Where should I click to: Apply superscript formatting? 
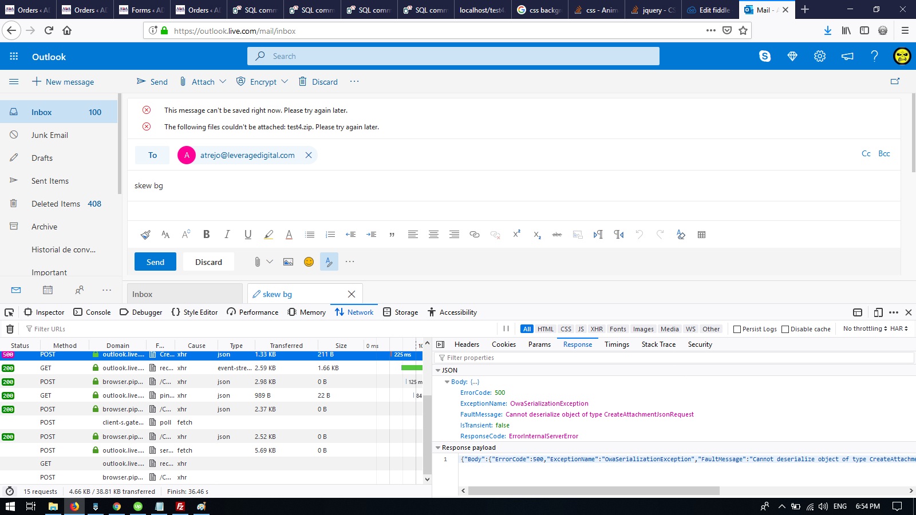pos(516,234)
